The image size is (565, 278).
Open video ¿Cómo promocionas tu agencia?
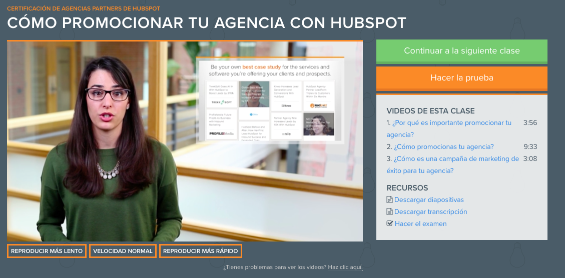coord(443,146)
